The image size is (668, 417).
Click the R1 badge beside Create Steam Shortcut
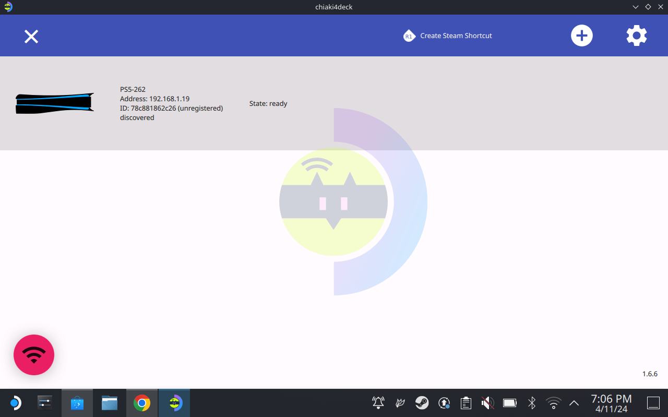(409, 36)
